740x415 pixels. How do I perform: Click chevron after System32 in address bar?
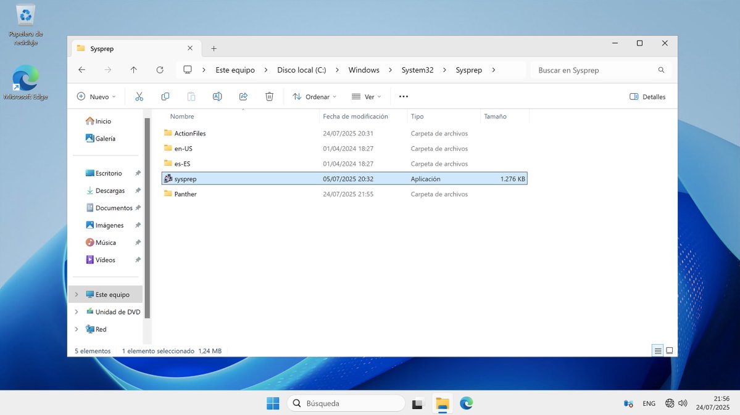pos(444,70)
